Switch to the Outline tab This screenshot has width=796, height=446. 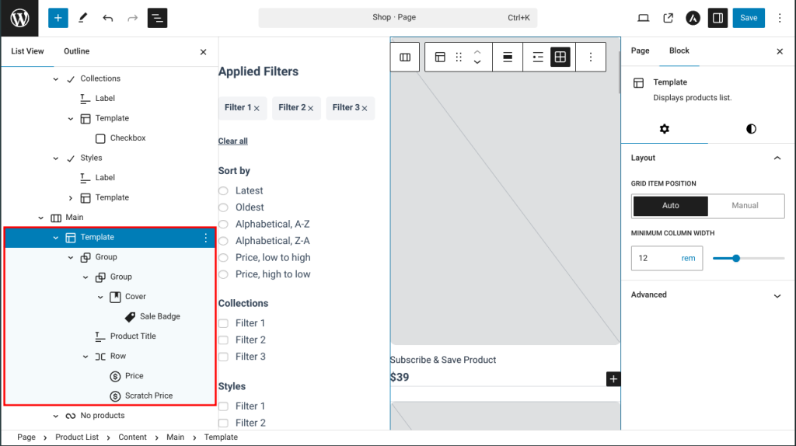click(x=76, y=51)
